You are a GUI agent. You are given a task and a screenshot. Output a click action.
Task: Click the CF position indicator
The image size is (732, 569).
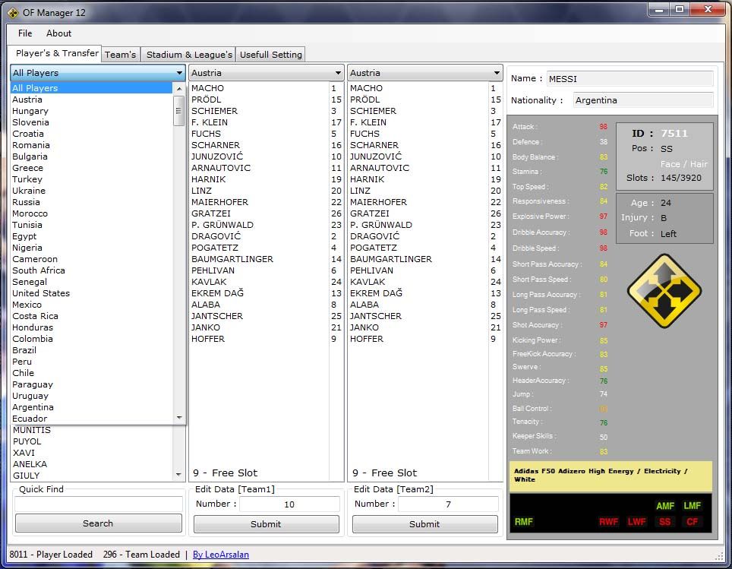[692, 522]
